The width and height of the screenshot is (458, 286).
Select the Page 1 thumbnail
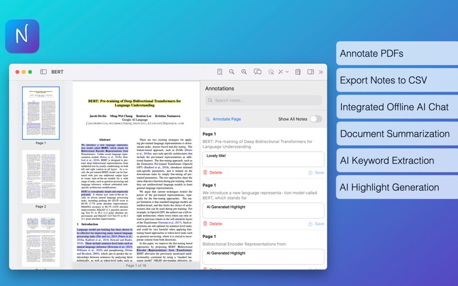41,113
